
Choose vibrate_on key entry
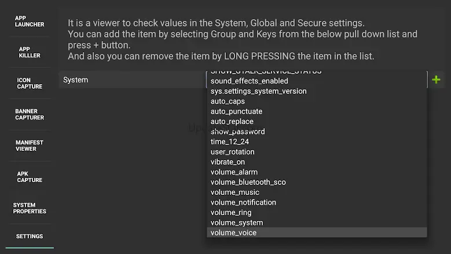[x=316, y=162]
